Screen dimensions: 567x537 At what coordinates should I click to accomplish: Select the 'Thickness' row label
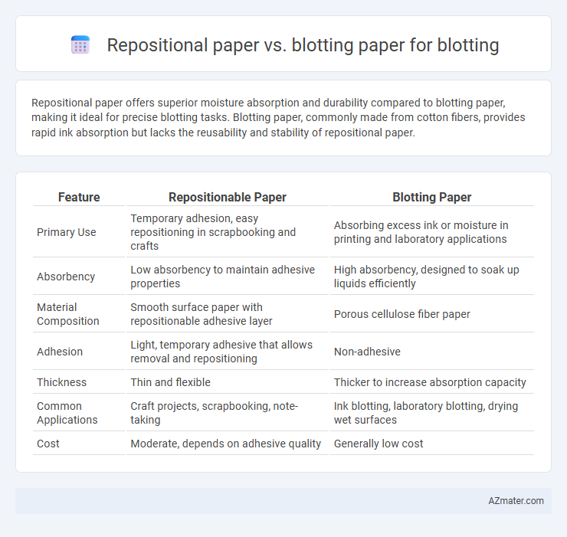pyautogui.click(x=61, y=382)
